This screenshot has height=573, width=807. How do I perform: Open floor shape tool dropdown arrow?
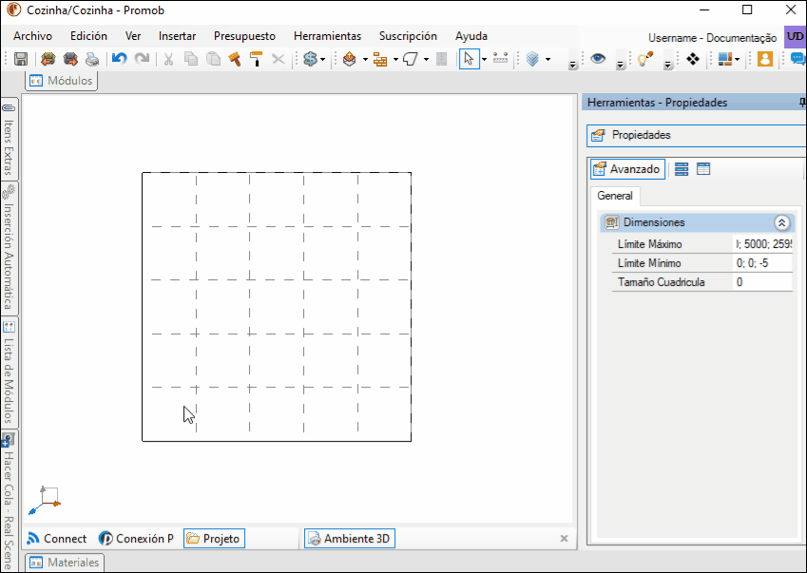point(426,60)
